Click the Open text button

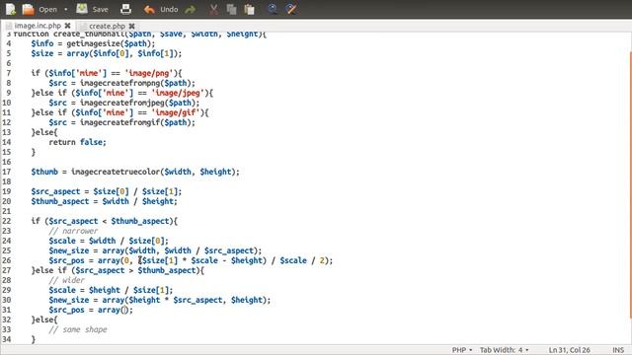(x=47, y=9)
